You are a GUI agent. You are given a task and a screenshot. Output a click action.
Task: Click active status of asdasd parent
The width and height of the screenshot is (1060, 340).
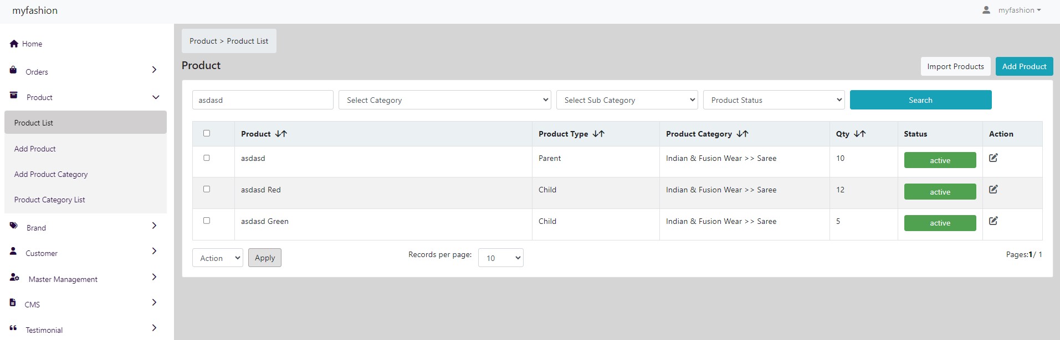click(x=940, y=160)
